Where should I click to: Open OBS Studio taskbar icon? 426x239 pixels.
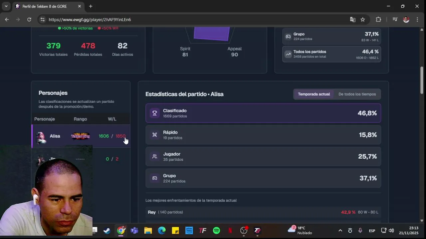[244, 230]
